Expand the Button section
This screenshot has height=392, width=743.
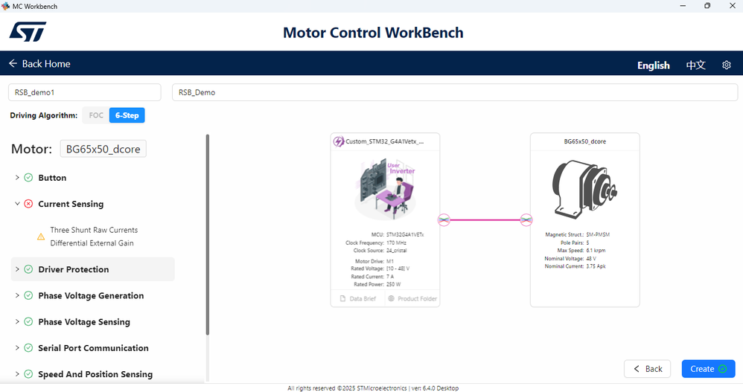point(17,178)
